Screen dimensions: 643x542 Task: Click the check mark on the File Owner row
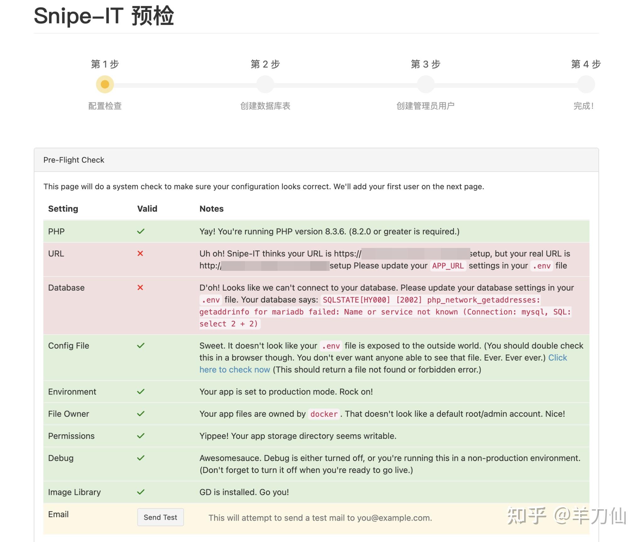141,414
